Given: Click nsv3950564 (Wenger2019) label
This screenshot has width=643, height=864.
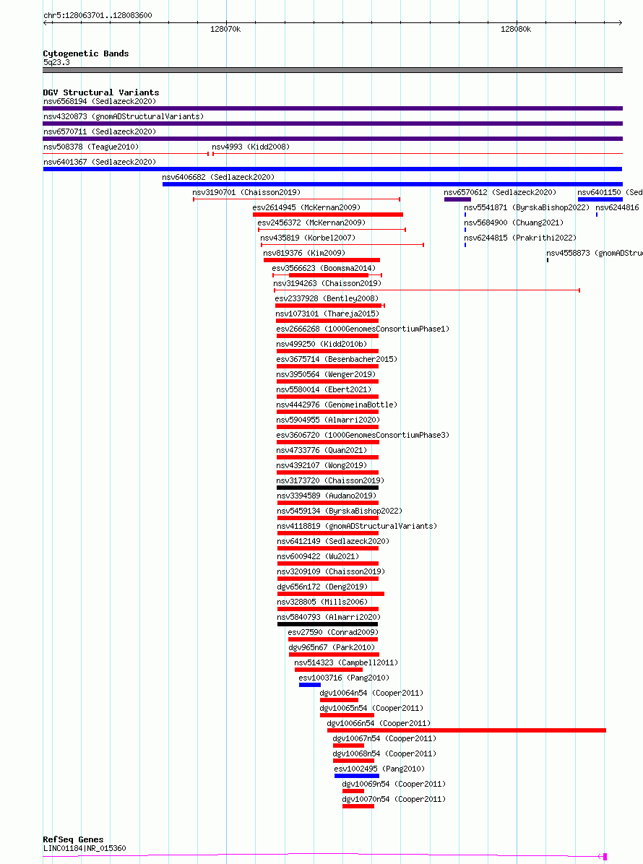Looking at the screenshot, I should [326, 374].
